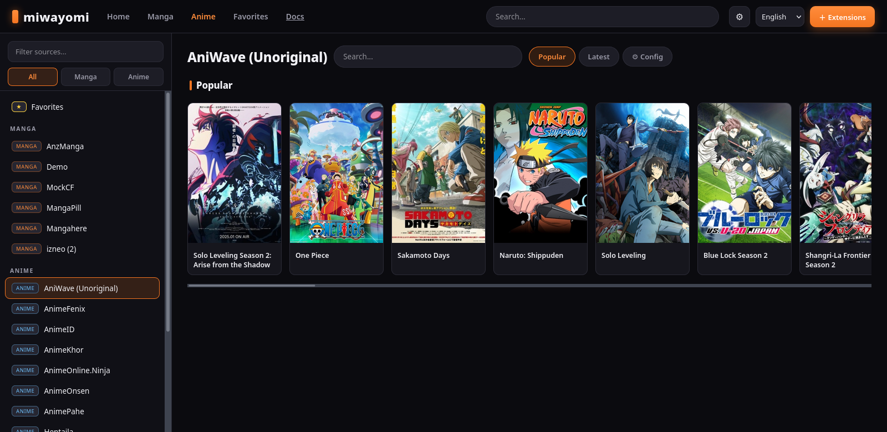Click the ANIME badge next to AnimeOnline.Ninja
Screen dimensions: 887x432
pyautogui.click(x=26, y=370)
